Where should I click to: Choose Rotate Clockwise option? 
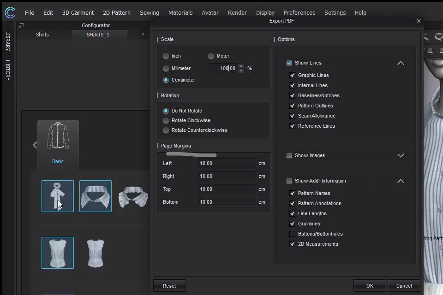pyautogui.click(x=166, y=121)
